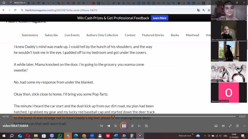Open the Windows Start menu
248x139 pixels.
4,136
